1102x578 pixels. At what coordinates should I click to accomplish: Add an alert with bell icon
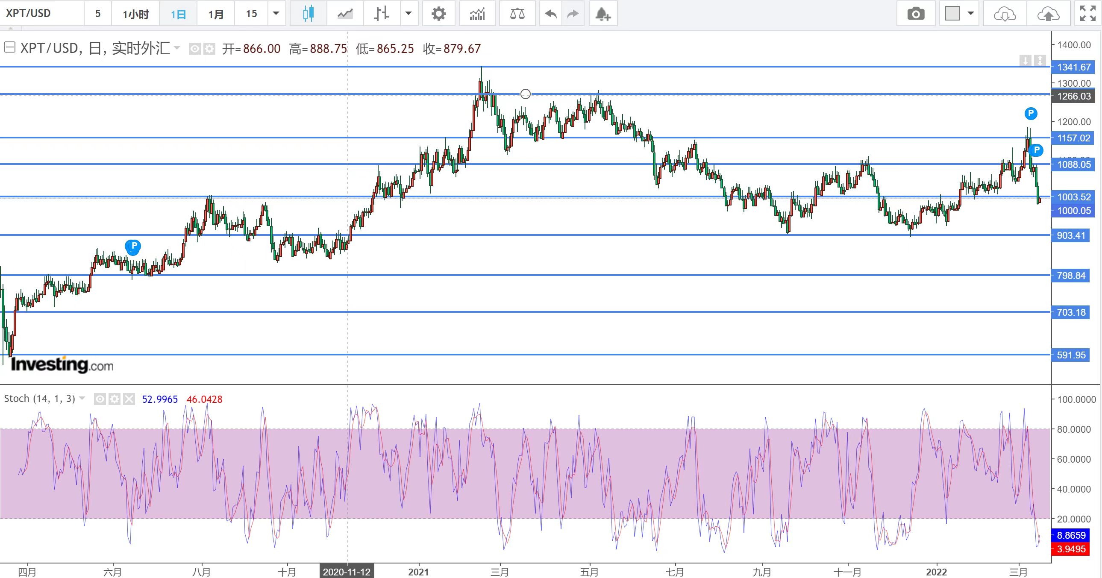coord(603,14)
